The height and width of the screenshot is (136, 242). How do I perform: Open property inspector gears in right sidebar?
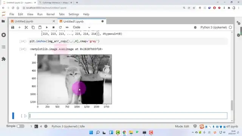pyautogui.click(x=239, y=23)
